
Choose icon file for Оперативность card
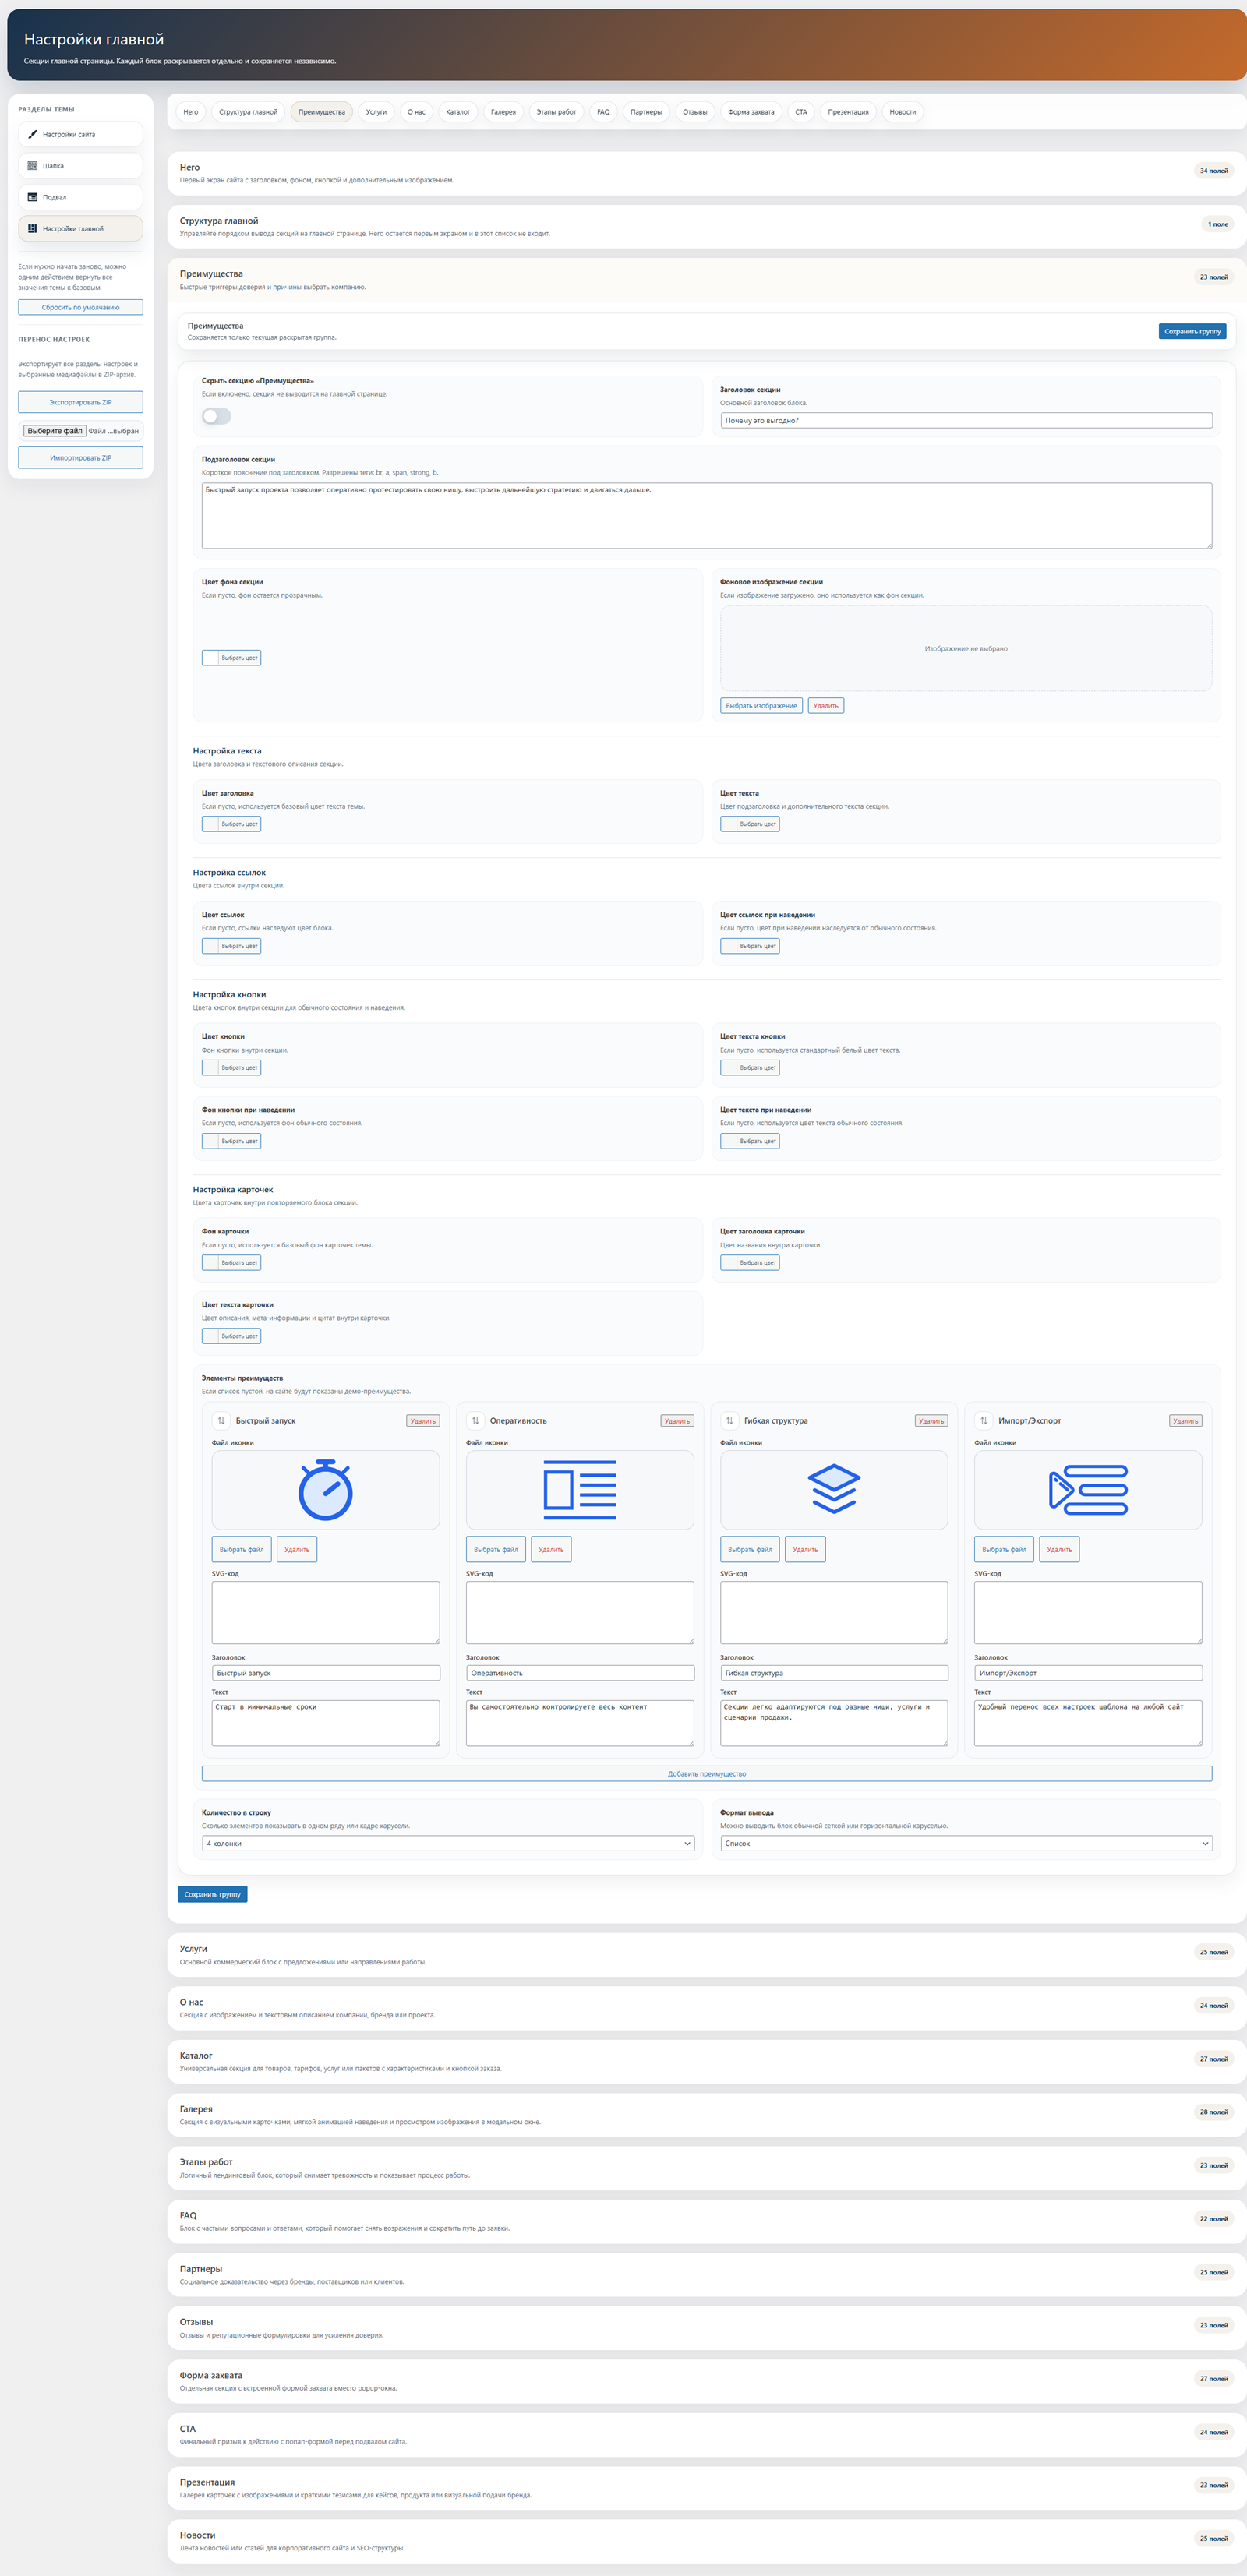tap(496, 1549)
